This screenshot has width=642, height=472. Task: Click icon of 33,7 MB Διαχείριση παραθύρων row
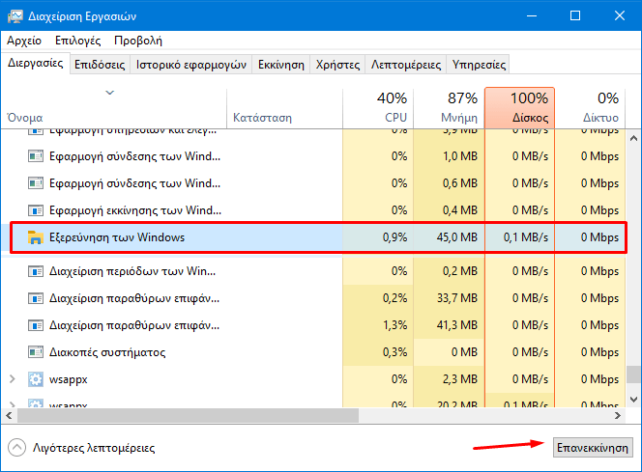point(36,298)
